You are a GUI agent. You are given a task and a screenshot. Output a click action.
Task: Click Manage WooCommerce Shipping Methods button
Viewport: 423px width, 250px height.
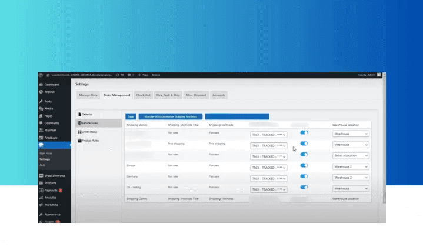pyautogui.click(x=171, y=116)
